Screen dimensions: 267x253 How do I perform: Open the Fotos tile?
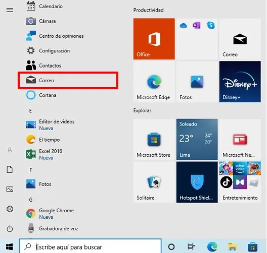197,82
